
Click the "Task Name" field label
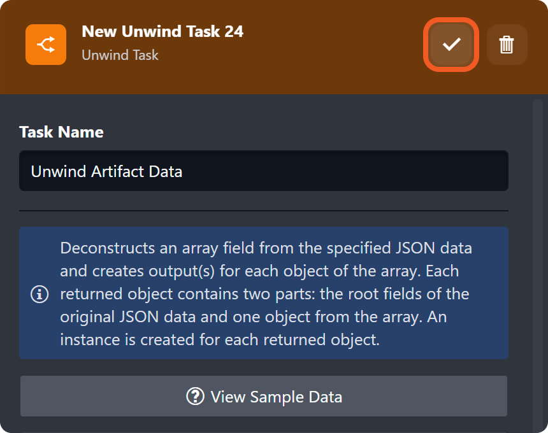pos(61,132)
